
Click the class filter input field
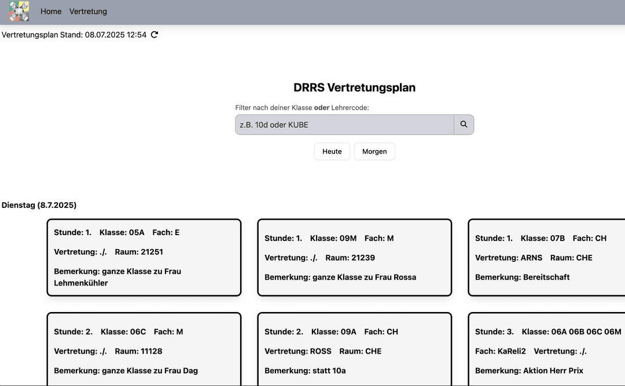tap(344, 124)
